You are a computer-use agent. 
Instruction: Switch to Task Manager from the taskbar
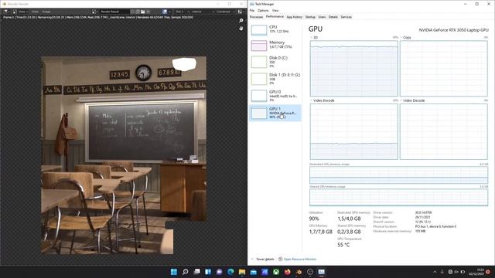click(322, 272)
